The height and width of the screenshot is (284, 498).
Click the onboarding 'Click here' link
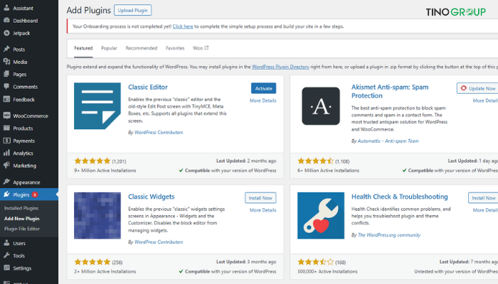click(183, 26)
